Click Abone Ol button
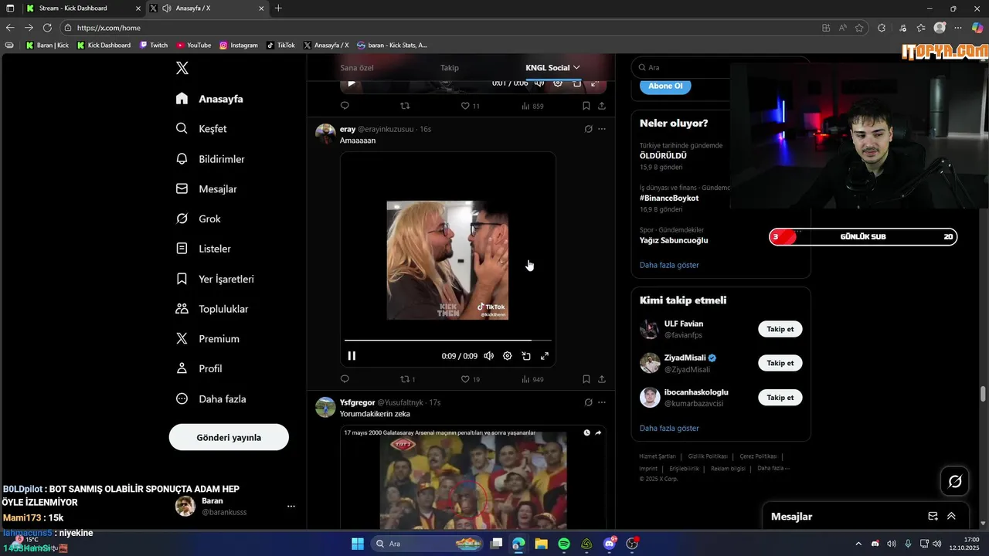 tap(665, 86)
